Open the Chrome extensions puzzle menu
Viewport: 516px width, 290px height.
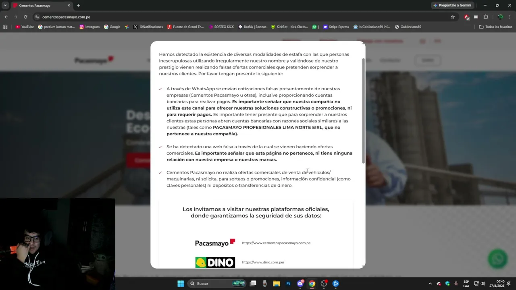click(x=485, y=17)
